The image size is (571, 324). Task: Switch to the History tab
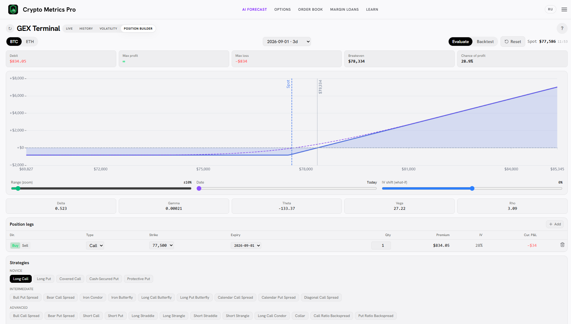point(86,29)
